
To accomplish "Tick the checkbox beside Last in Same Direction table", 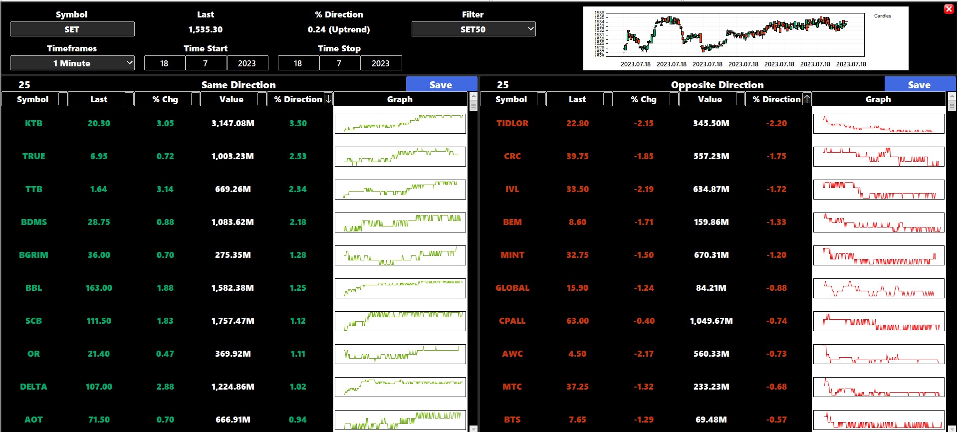I will (129, 99).
